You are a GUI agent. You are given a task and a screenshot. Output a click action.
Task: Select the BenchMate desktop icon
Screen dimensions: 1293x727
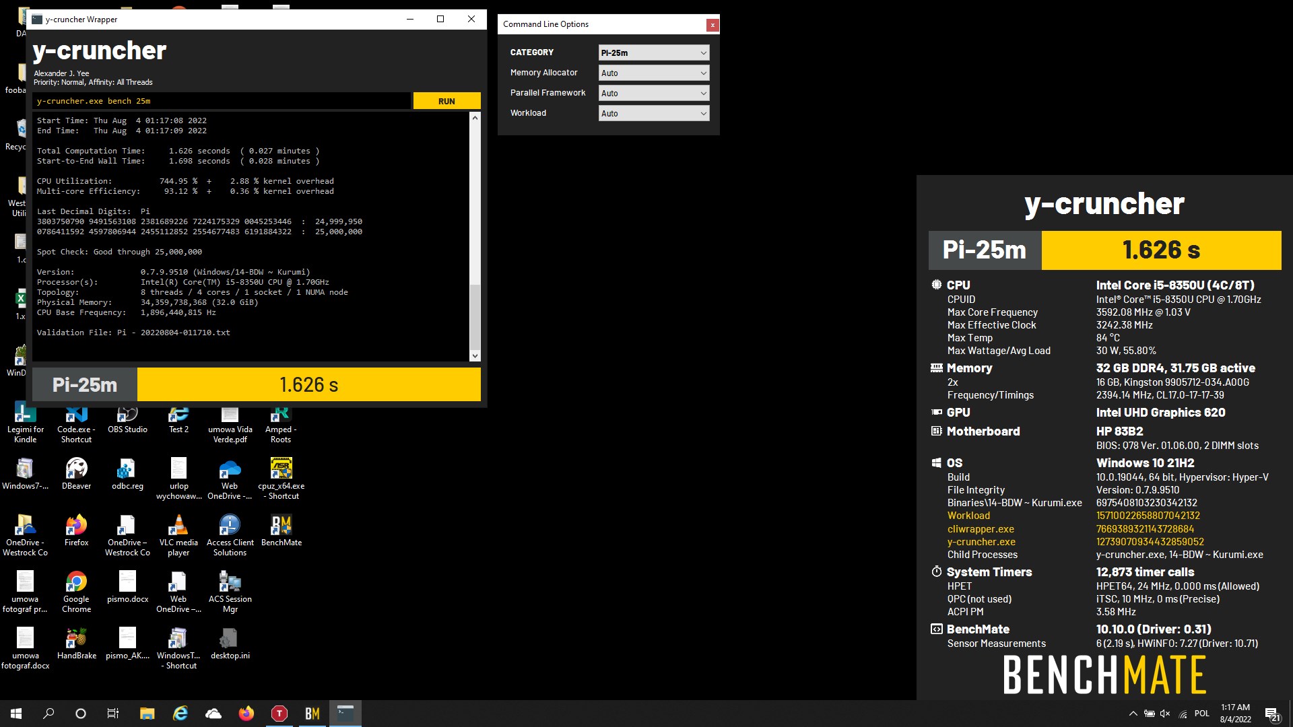(281, 530)
